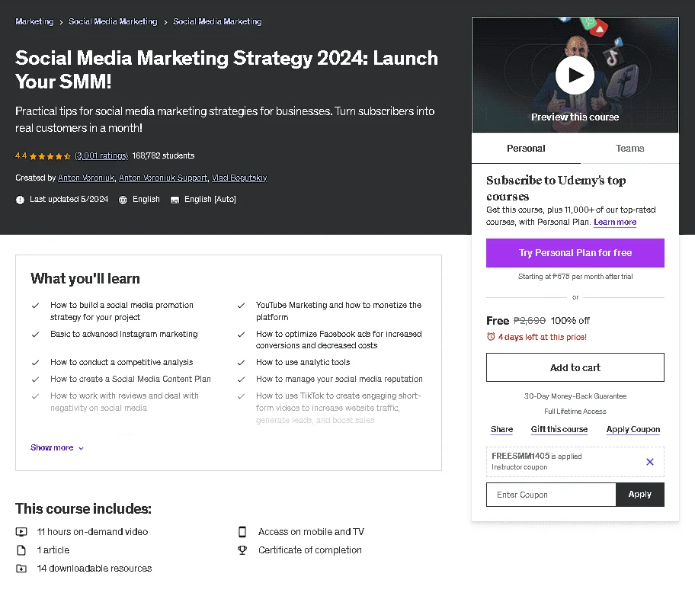
Task: Click Access on mobile and TV text
Action: (311, 531)
